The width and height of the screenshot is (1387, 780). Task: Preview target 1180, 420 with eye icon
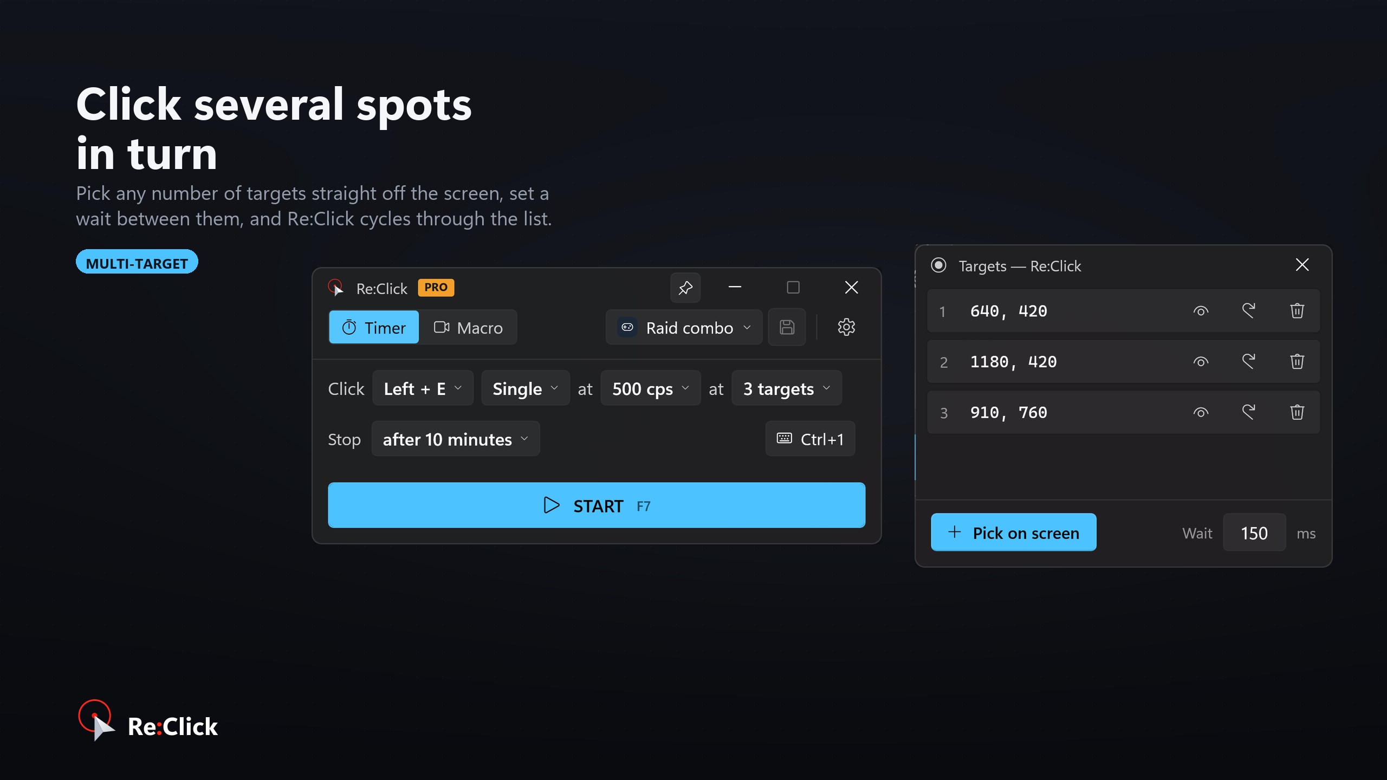[1201, 362]
